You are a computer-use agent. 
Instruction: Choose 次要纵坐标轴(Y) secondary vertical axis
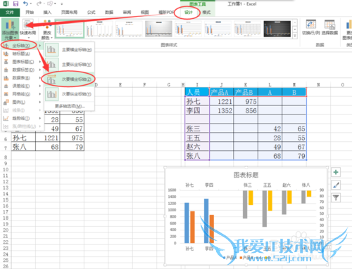[70, 94]
